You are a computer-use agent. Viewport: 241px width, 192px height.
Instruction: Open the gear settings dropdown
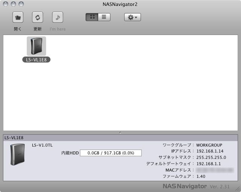pos(133,17)
